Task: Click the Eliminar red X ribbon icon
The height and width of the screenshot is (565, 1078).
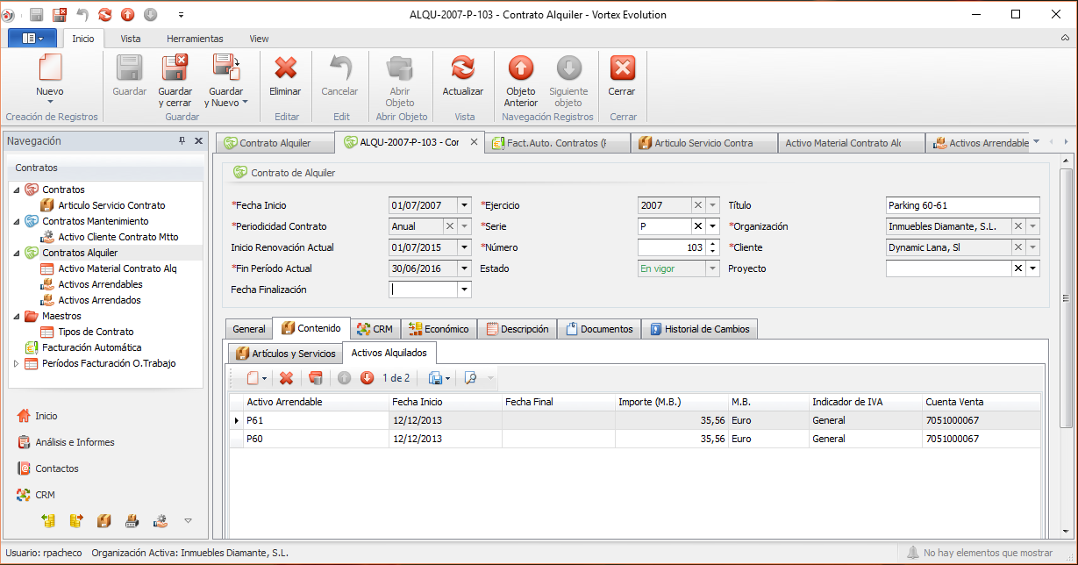Action: coord(285,69)
